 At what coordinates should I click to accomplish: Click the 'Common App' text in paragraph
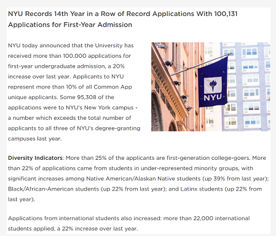112,87
